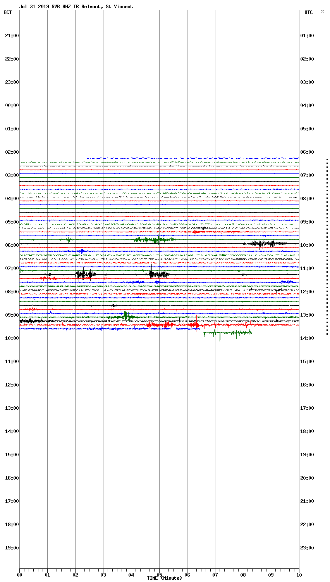Image resolution: width=330 pixels, height=582 pixels.
Task: Click minute tick label 07 on bottom axis
Action: [x=215, y=575]
